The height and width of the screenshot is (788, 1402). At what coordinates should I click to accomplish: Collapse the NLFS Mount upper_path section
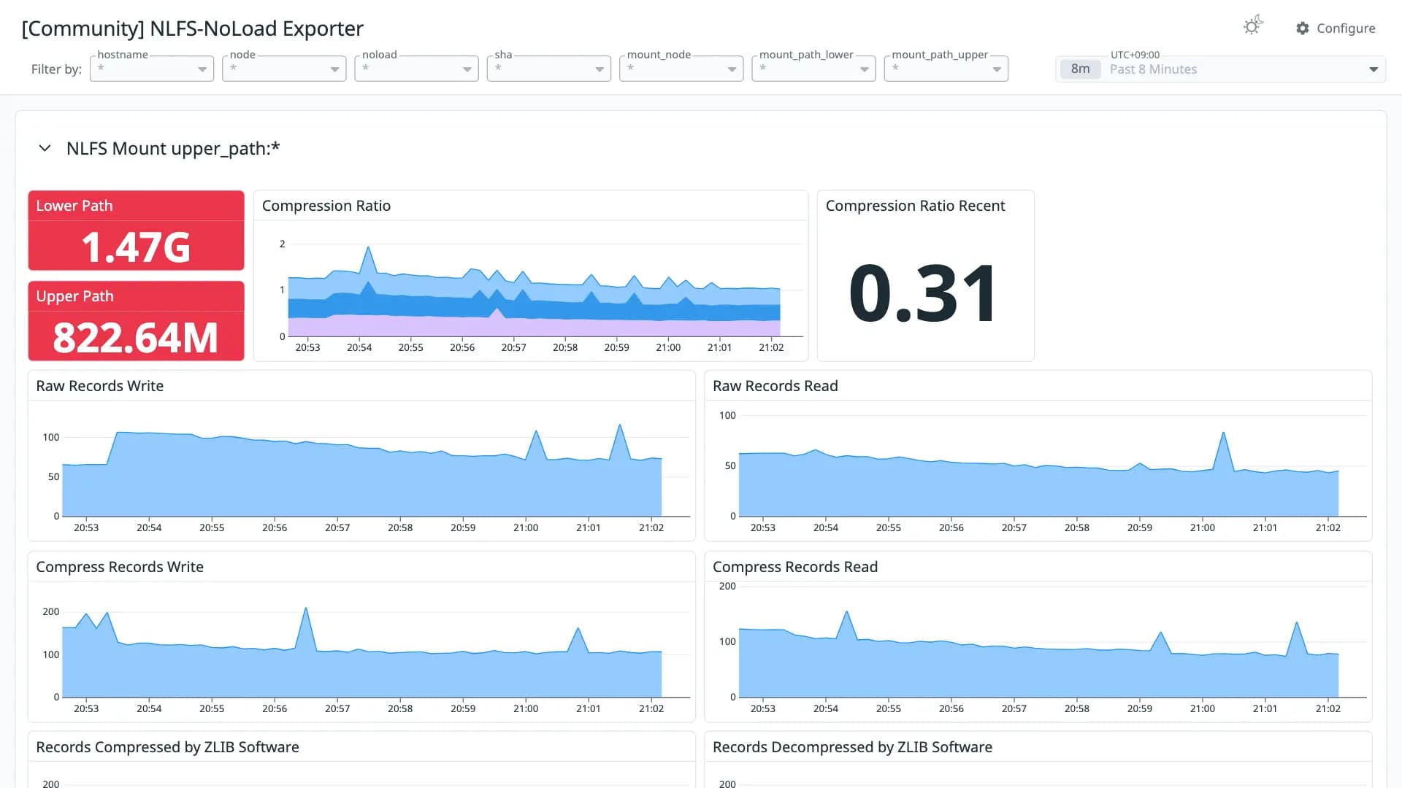[x=45, y=148]
